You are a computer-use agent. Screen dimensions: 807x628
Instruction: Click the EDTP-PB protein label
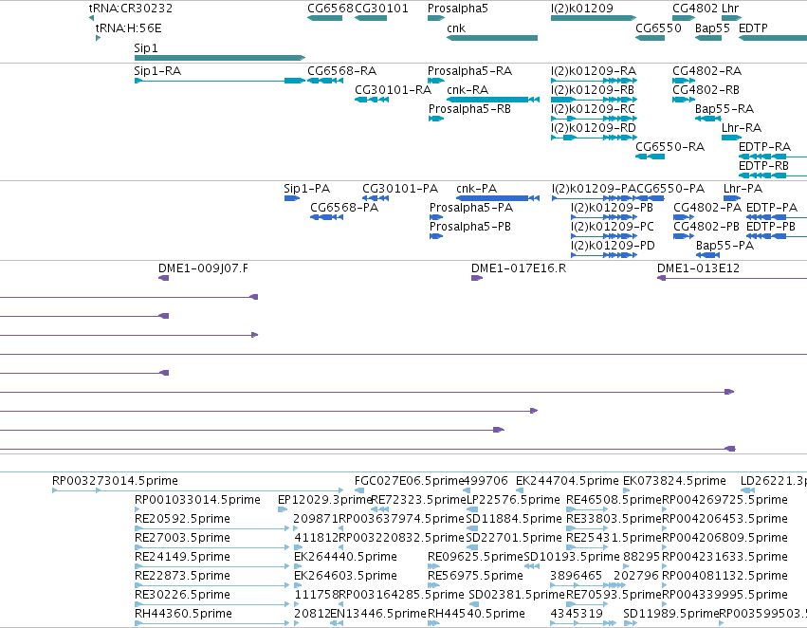[x=770, y=227]
